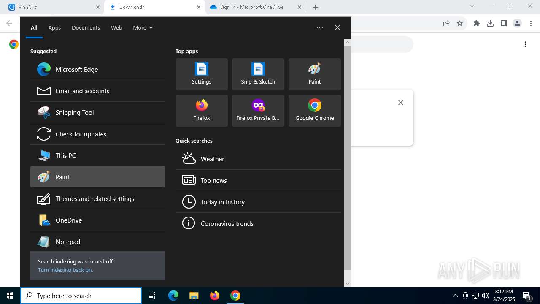Open Settings tile in Top apps
This screenshot has height=304, width=540.
[x=202, y=74]
